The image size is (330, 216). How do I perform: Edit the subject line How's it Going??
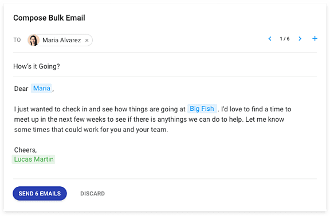click(37, 66)
